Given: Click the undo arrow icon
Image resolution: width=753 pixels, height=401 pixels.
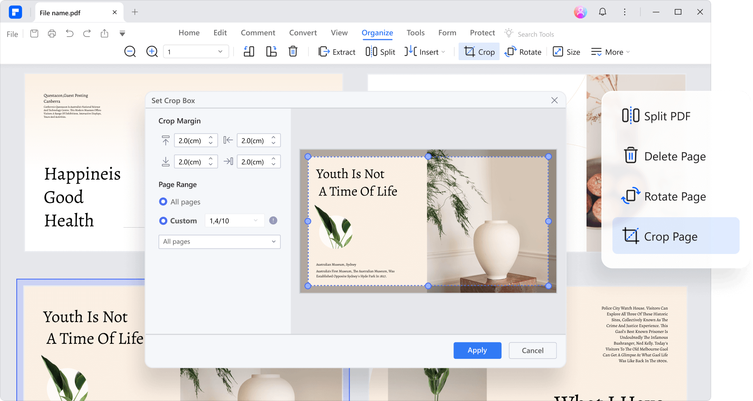Looking at the screenshot, I should (x=69, y=33).
